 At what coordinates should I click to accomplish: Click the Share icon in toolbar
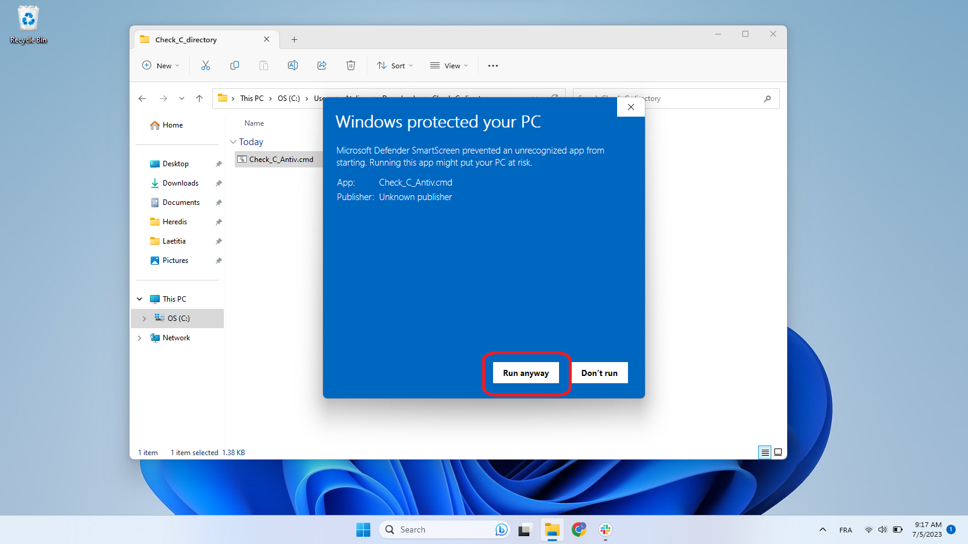tap(322, 65)
